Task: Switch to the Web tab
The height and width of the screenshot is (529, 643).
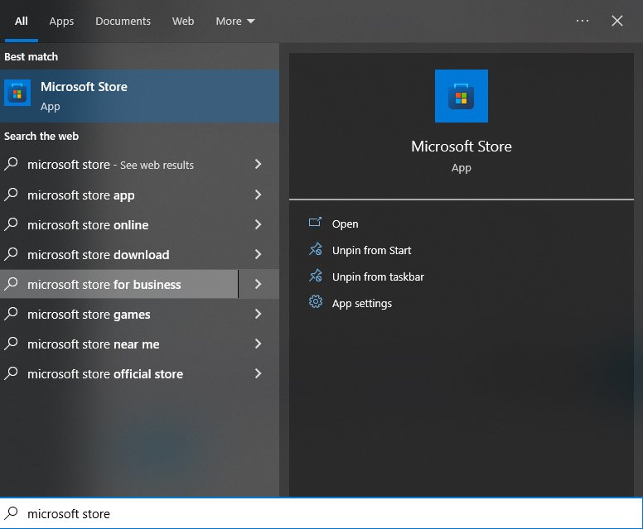Action: click(183, 22)
